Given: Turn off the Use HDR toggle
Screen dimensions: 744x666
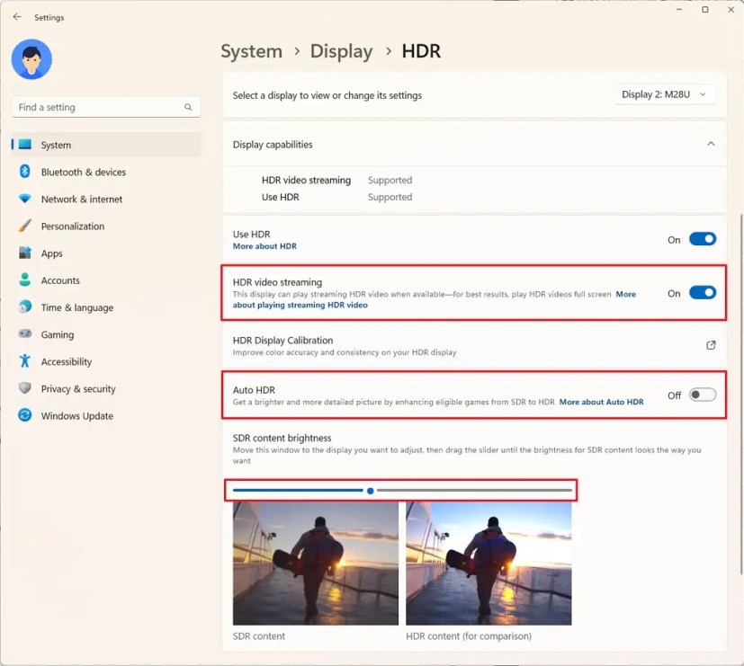Looking at the screenshot, I should tap(702, 239).
